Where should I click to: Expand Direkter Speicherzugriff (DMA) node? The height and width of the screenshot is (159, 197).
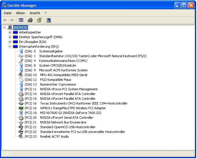10,37
